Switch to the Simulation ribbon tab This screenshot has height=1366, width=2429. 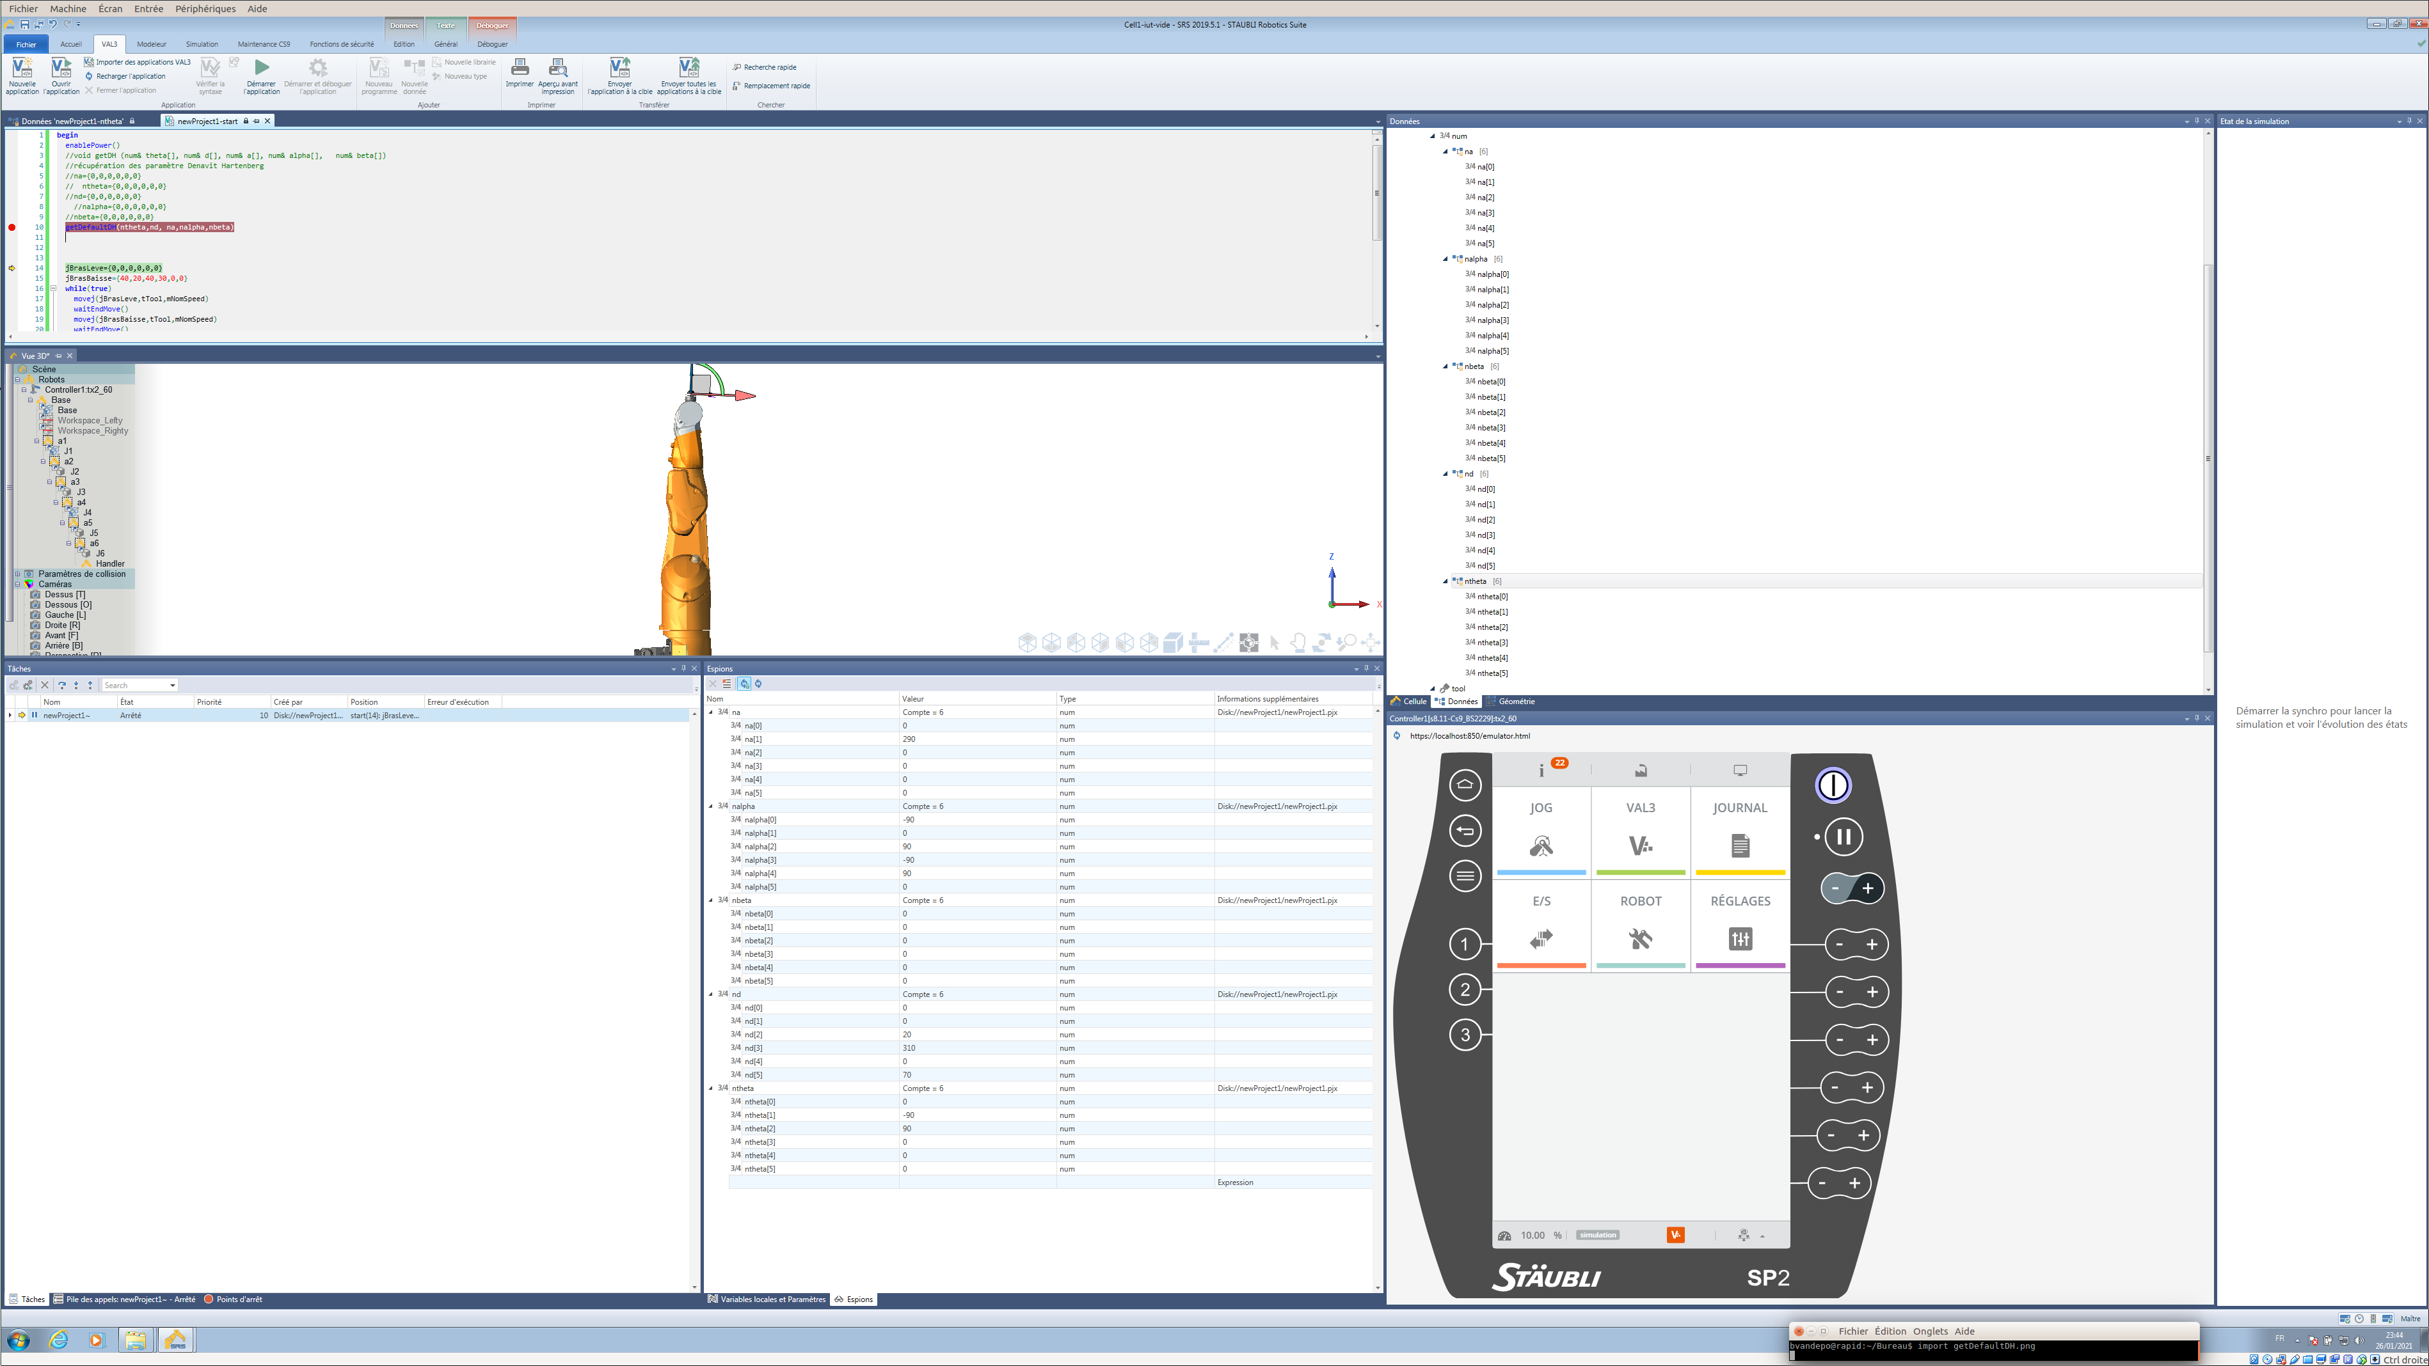[201, 44]
